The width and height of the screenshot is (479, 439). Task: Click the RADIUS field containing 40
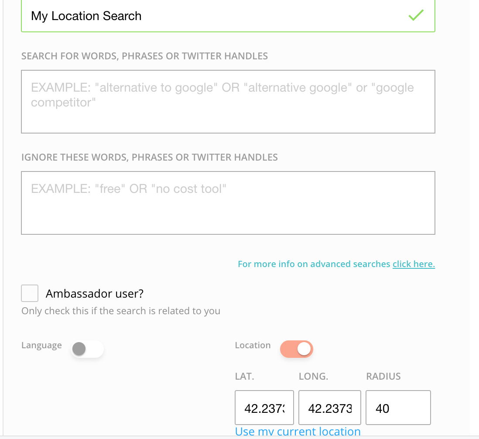398,408
